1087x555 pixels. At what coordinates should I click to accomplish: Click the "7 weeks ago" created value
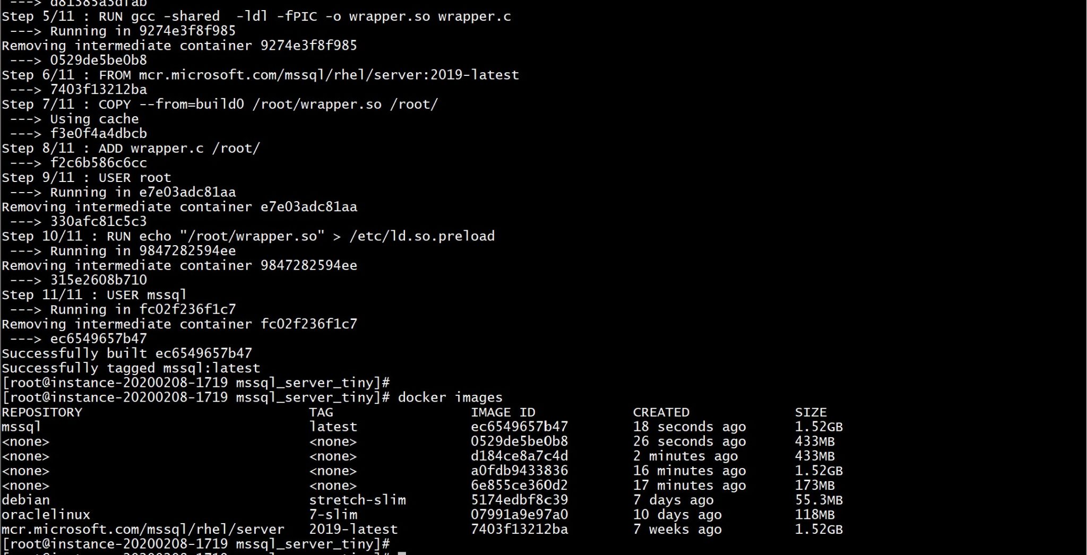point(677,530)
